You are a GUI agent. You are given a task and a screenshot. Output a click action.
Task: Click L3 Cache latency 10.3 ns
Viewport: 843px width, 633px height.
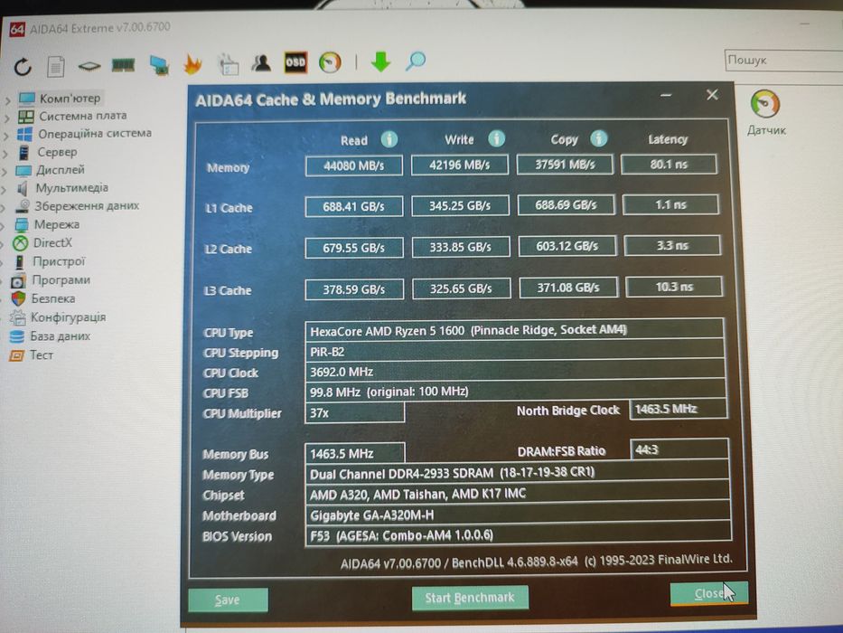674,287
